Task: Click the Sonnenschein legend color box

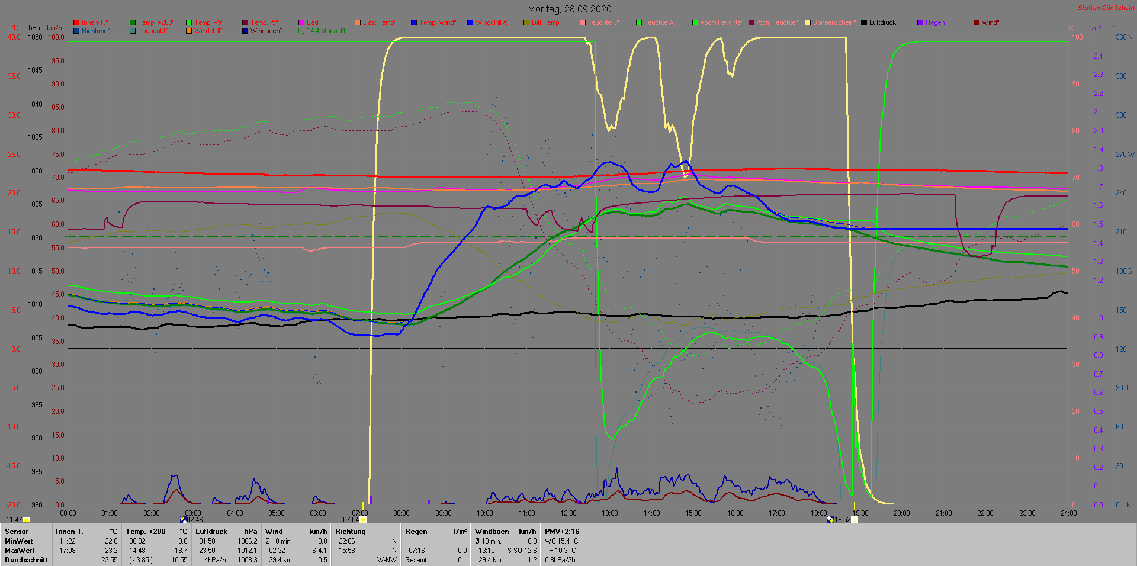Action: click(807, 22)
